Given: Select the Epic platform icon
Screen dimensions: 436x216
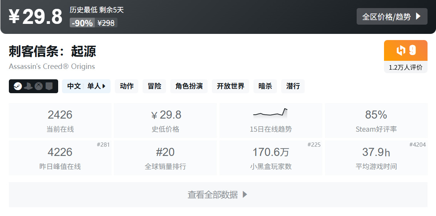Looking at the screenshot, I should click(x=49, y=87).
